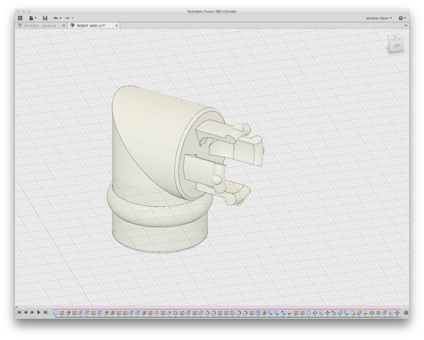This screenshot has width=424, height=340.
Task: Play the design timeline
Action: pyautogui.click(x=39, y=312)
